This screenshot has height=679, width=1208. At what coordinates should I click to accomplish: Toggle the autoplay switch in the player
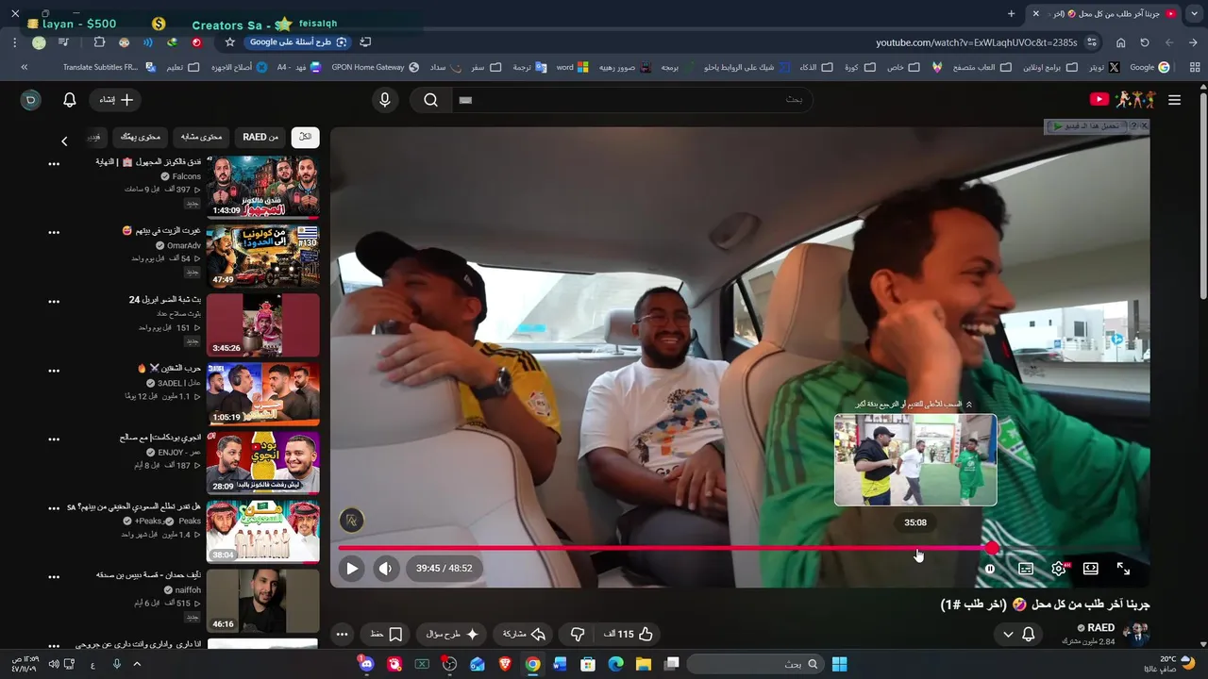(990, 569)
